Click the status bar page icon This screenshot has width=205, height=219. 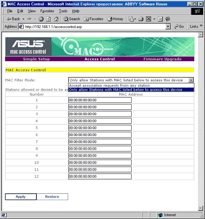[4, 215]
